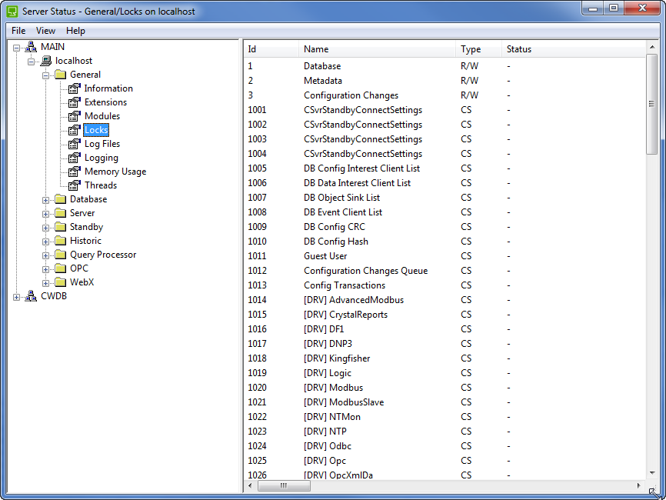
Task: Select the Configuration Changes Queue row
Action: point(445,271)
